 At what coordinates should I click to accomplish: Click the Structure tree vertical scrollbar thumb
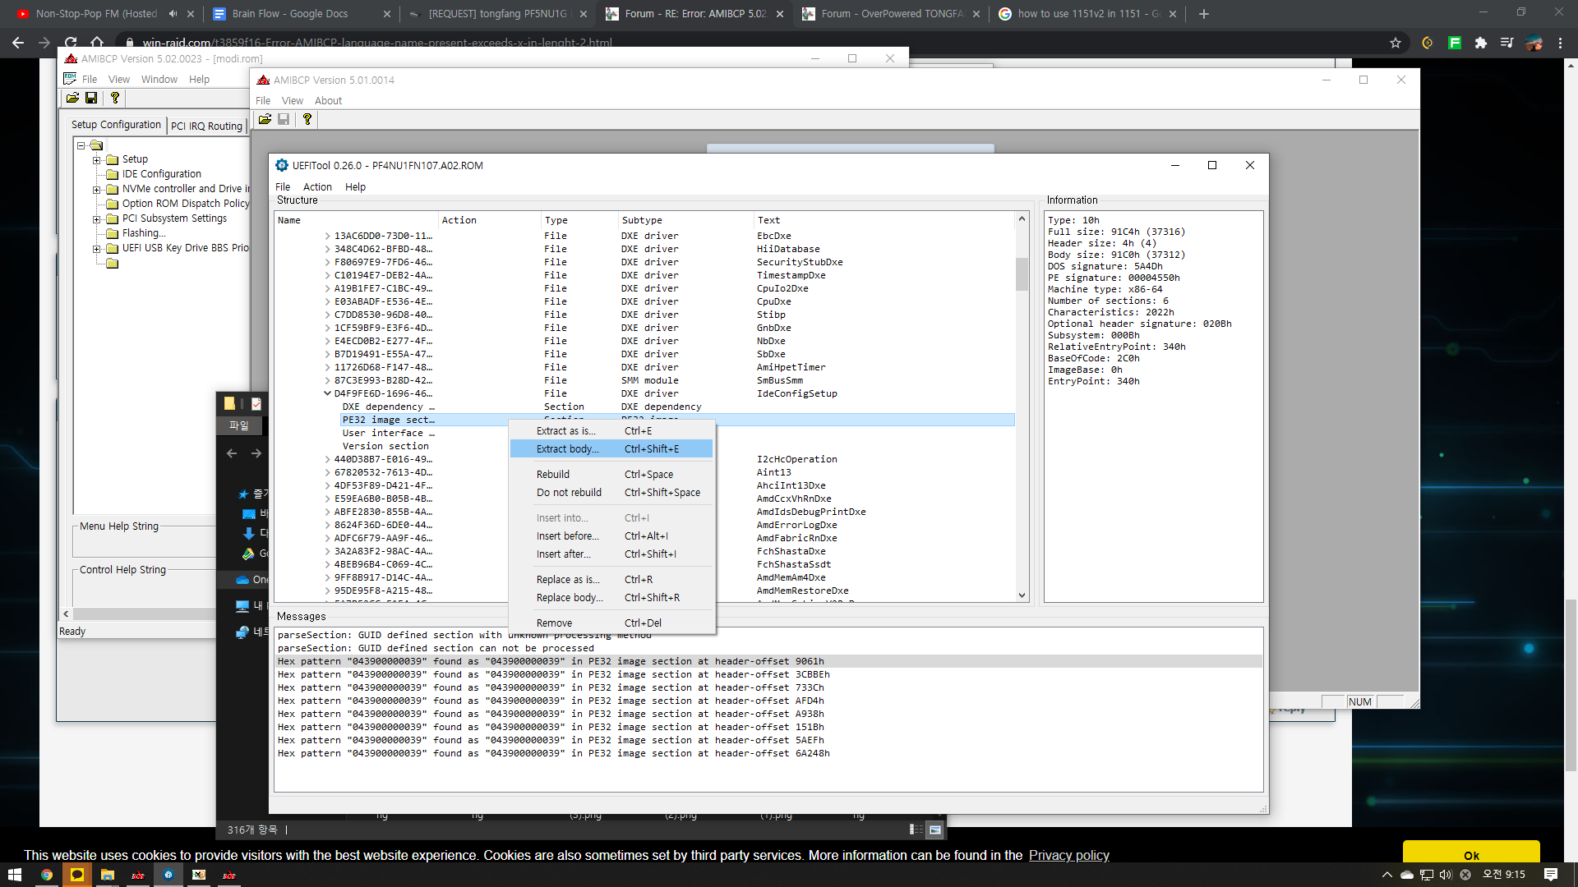pos(1022,273)
